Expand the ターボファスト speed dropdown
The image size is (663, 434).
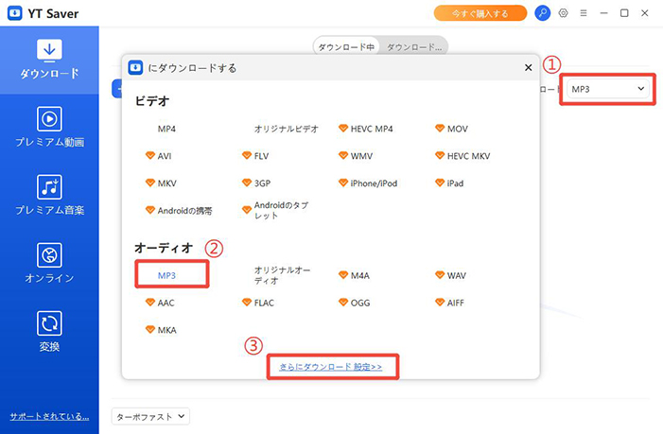coord(150,417)
